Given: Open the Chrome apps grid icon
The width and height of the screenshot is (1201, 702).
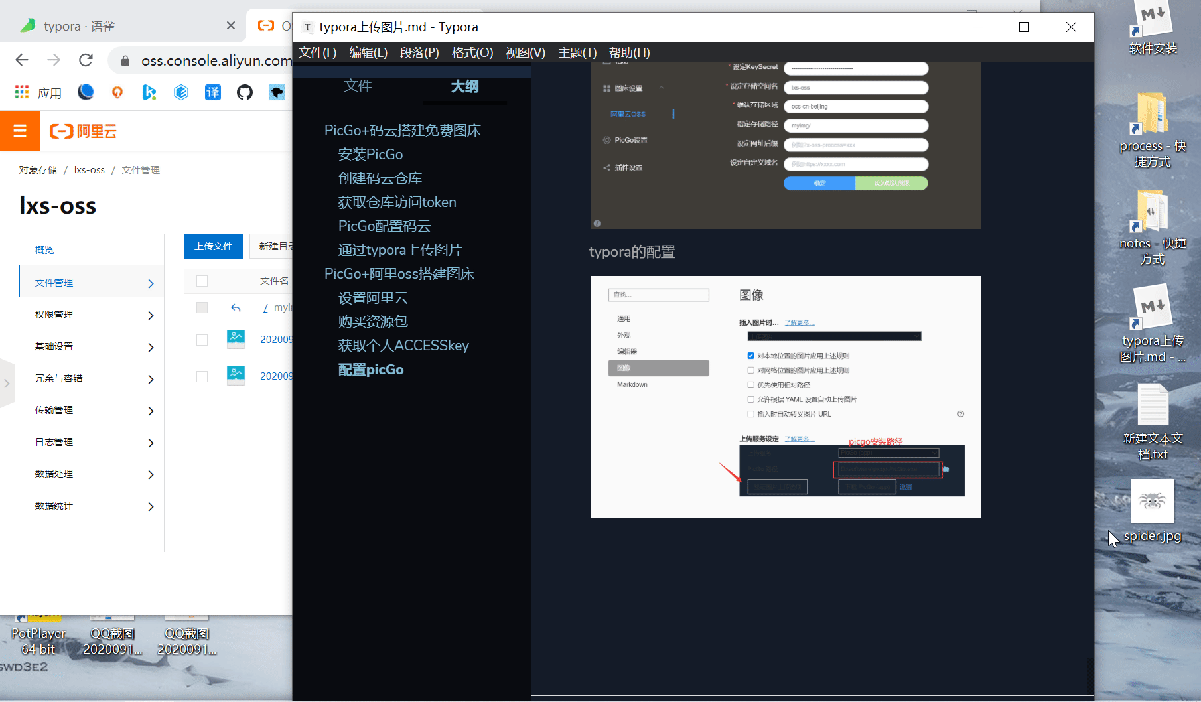Looking at the screenshot, I should pos(22,92).
